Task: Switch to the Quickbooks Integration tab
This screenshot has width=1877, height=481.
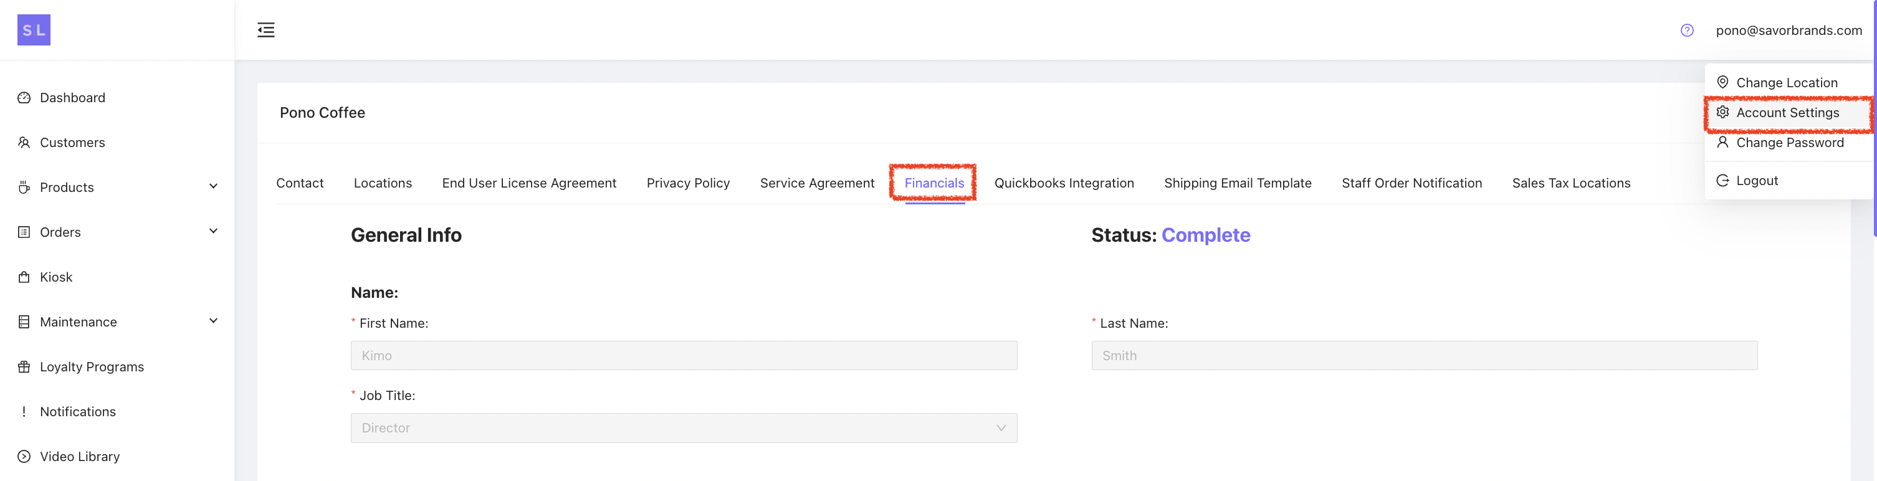Action: (1063, 183)
